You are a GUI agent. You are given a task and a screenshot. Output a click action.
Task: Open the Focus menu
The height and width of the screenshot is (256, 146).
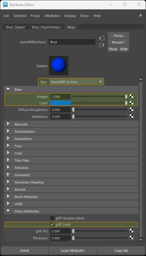tap(35, 16)
